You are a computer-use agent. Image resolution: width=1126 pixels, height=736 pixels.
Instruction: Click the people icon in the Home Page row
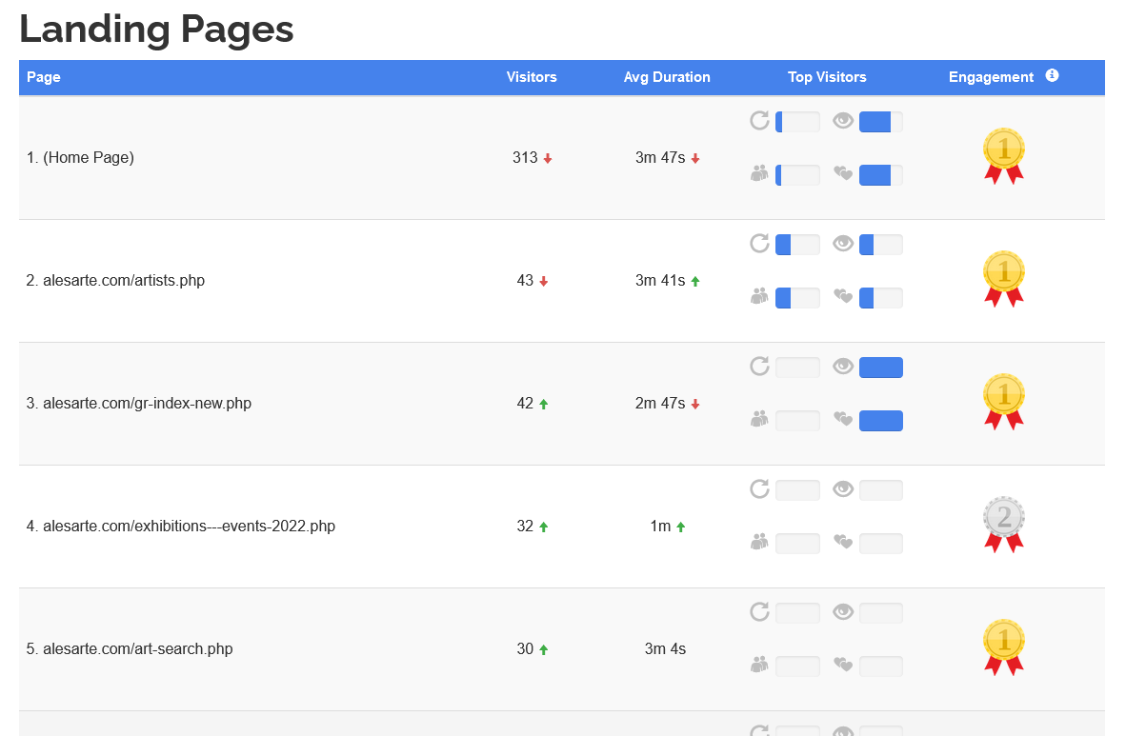[x=759, y=173]
